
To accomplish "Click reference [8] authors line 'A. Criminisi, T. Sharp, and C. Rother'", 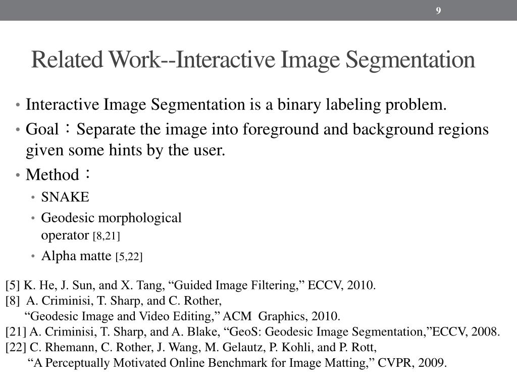I will 114,301.
